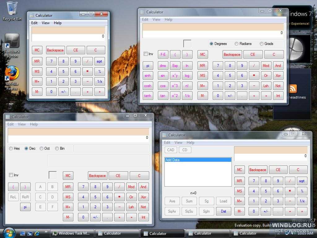Click Mod in the scientific calculator
Viewport: 317px width, 238px height.
(266, 66)
